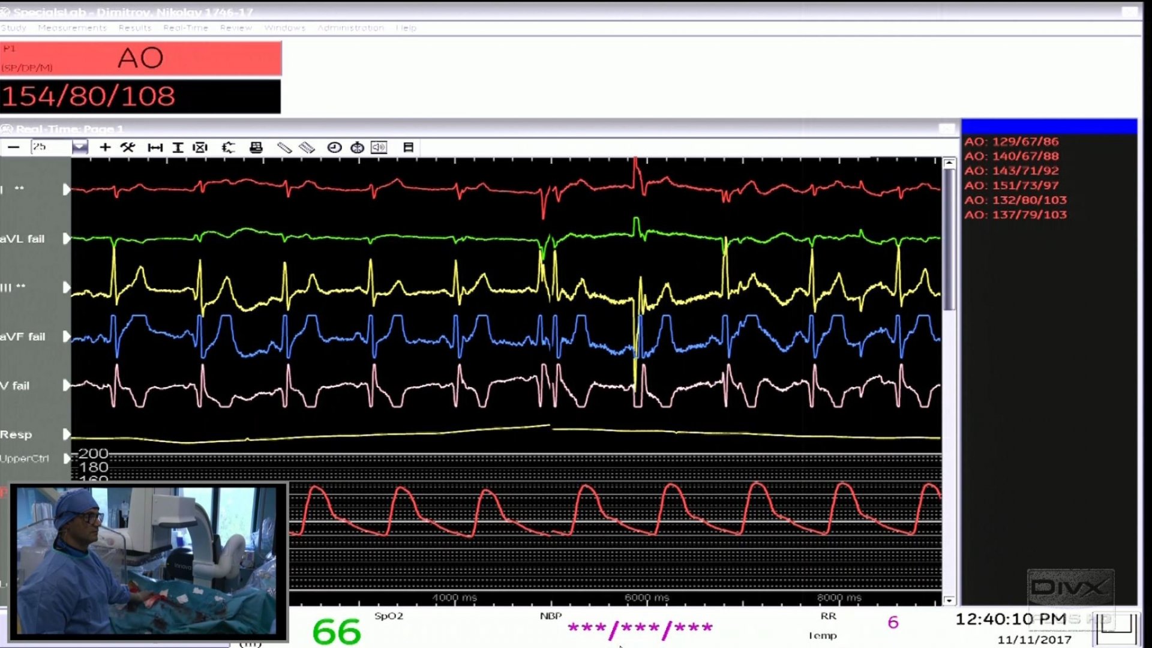The image size is (1152, 648).
Task: Click the operator camera video thumbnail
Action: tap(147, 560)
